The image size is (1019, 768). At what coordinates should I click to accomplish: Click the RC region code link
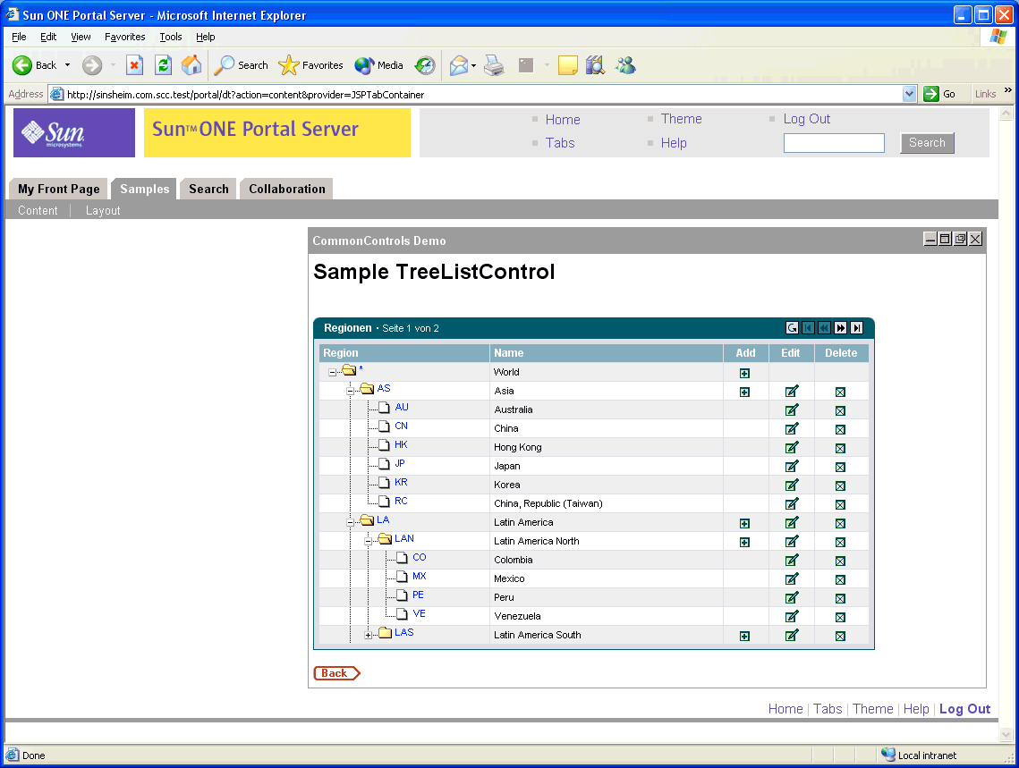point(401,502)
